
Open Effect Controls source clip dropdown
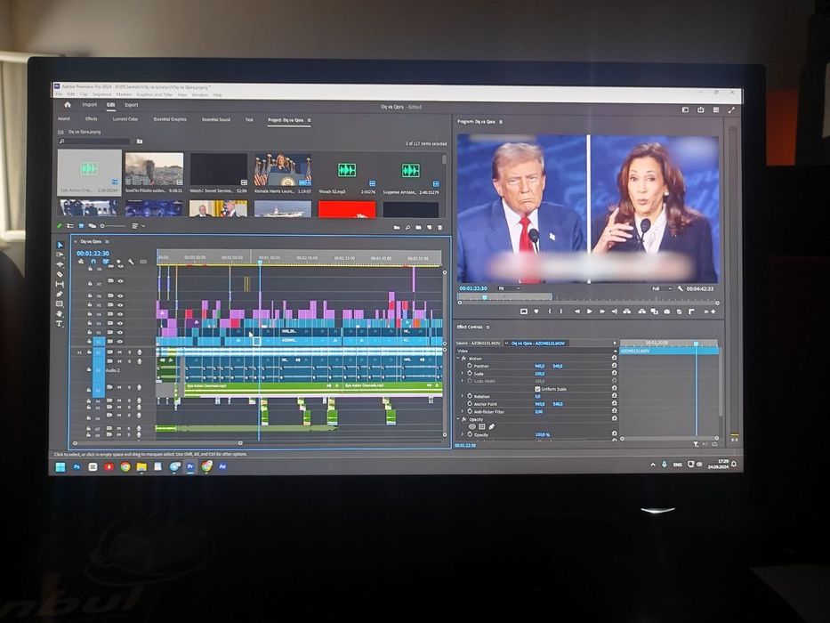[506, 344]
